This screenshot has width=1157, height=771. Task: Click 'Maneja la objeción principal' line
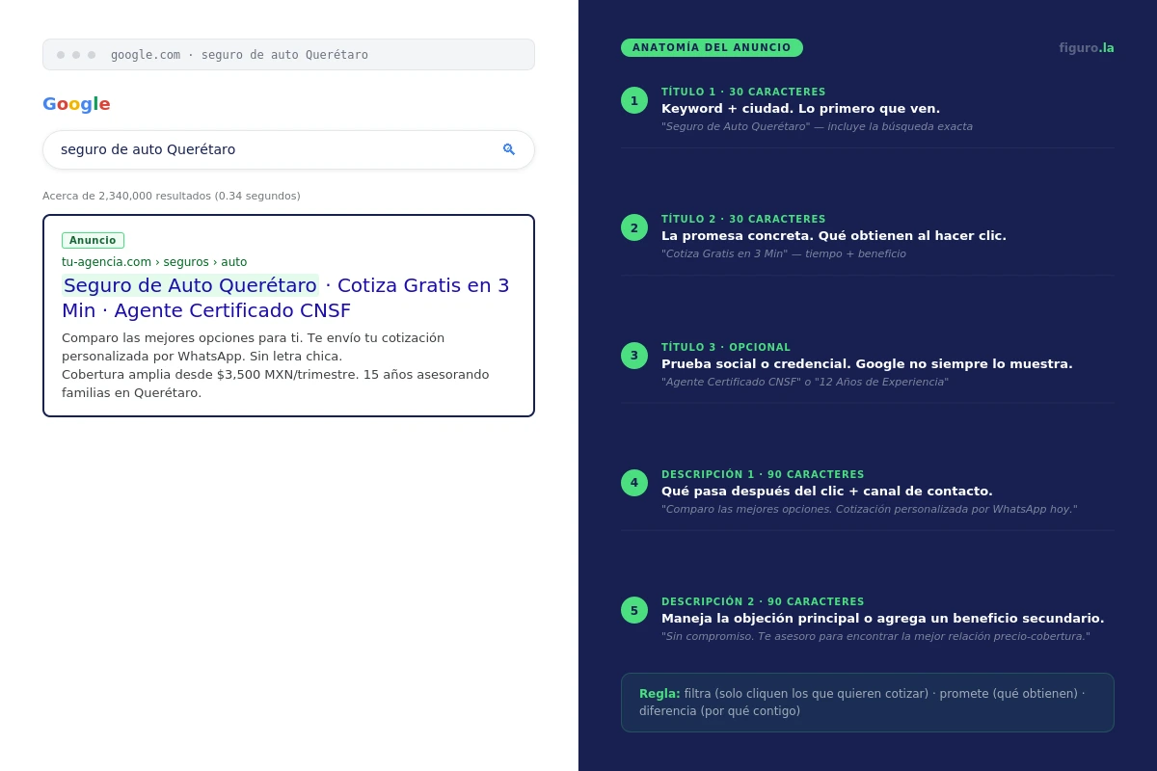click(882, 619)
